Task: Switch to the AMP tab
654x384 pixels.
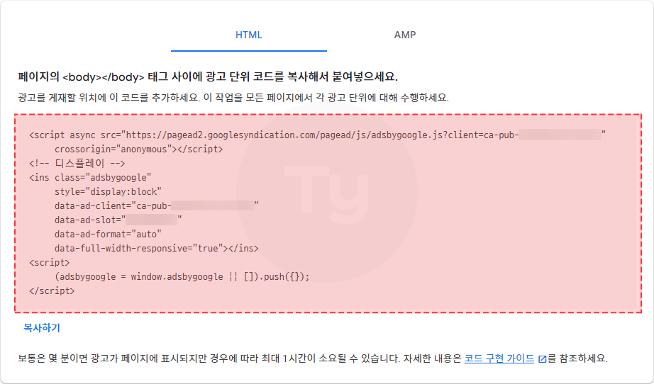Action: point(404,35)
